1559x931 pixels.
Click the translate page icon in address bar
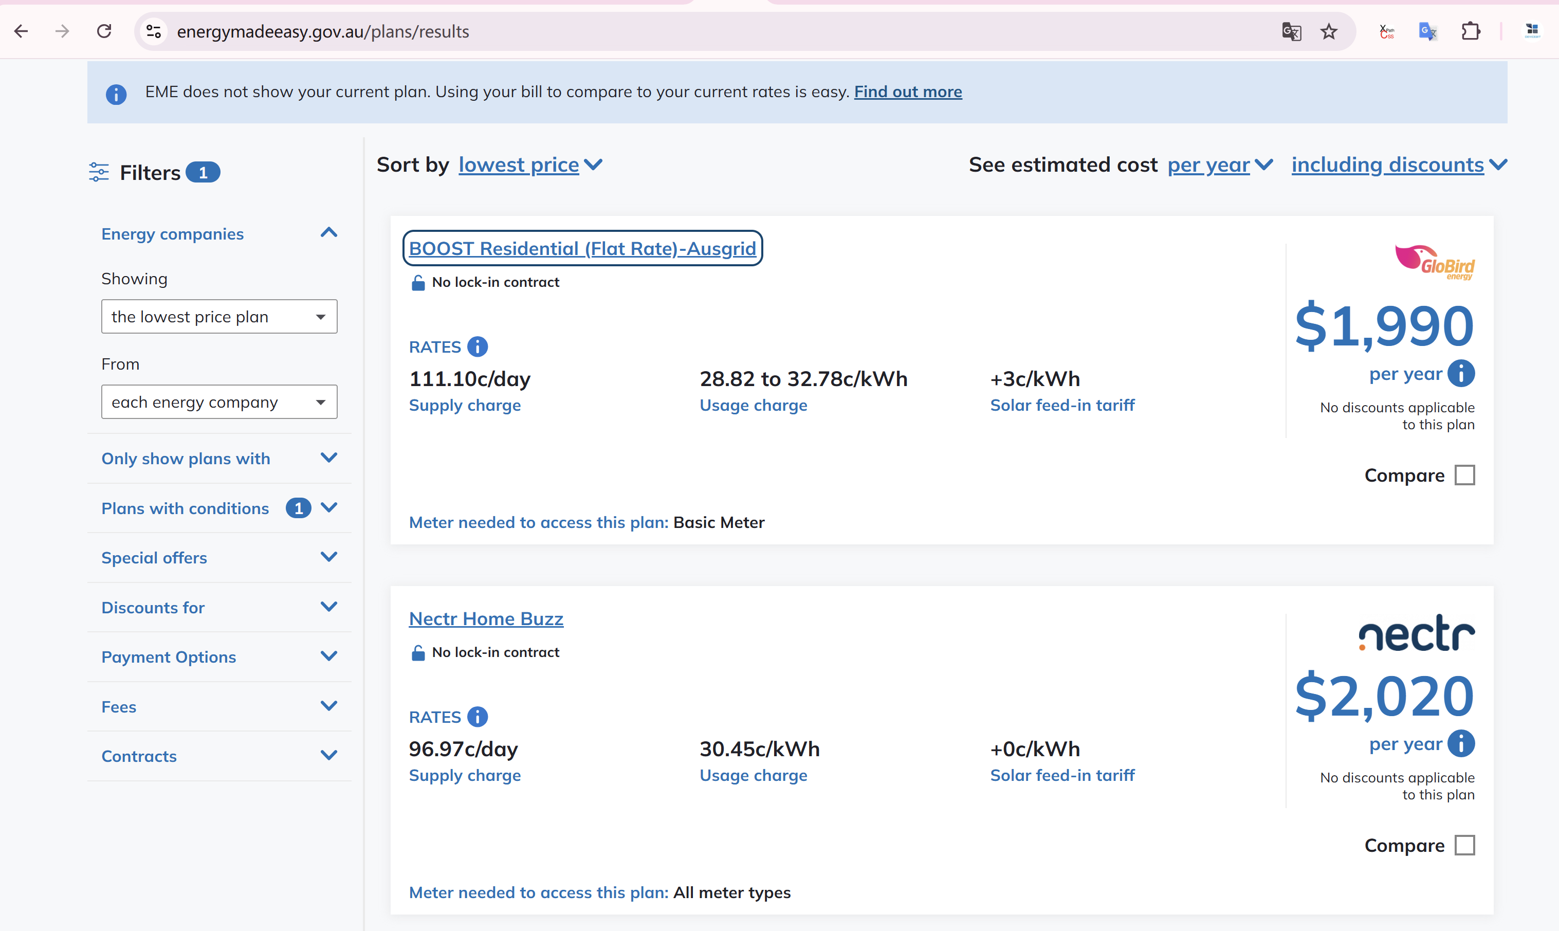pyautogui.click(x=1291, y=31)
